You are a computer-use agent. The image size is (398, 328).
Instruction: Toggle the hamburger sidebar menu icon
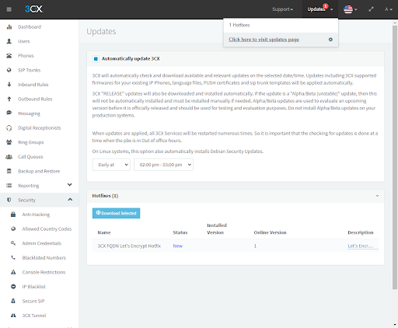(9, 9)
